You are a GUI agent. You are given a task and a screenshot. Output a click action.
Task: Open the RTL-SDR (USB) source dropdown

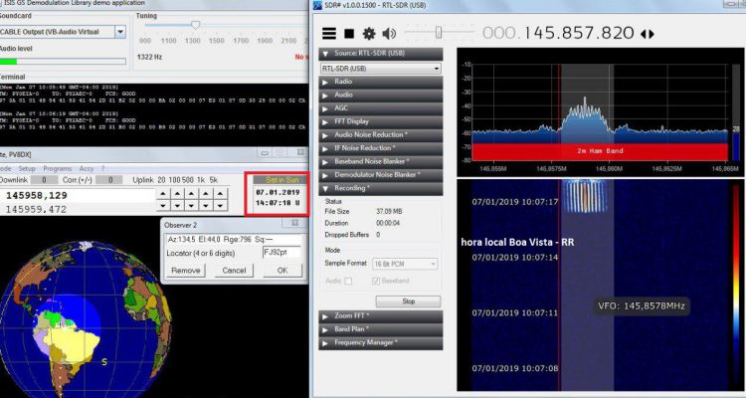click(x=381, y=69)
